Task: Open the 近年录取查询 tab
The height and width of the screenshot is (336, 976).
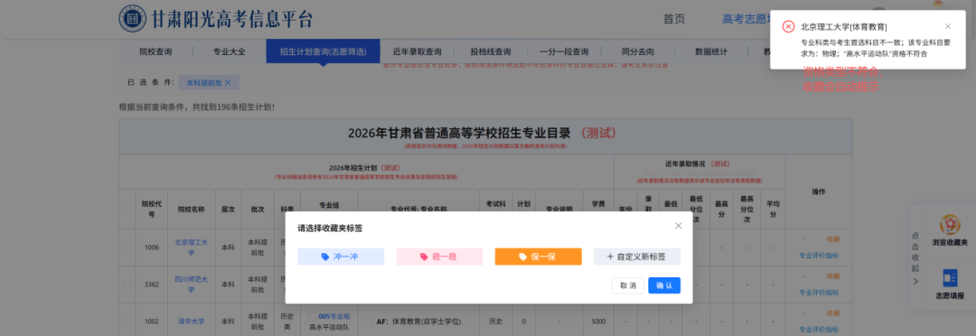Action: pyautogui.click(x=417, y=51)
